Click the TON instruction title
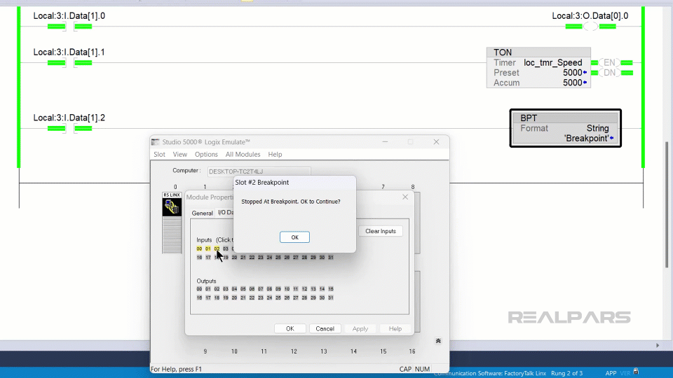 pos(503,52)
